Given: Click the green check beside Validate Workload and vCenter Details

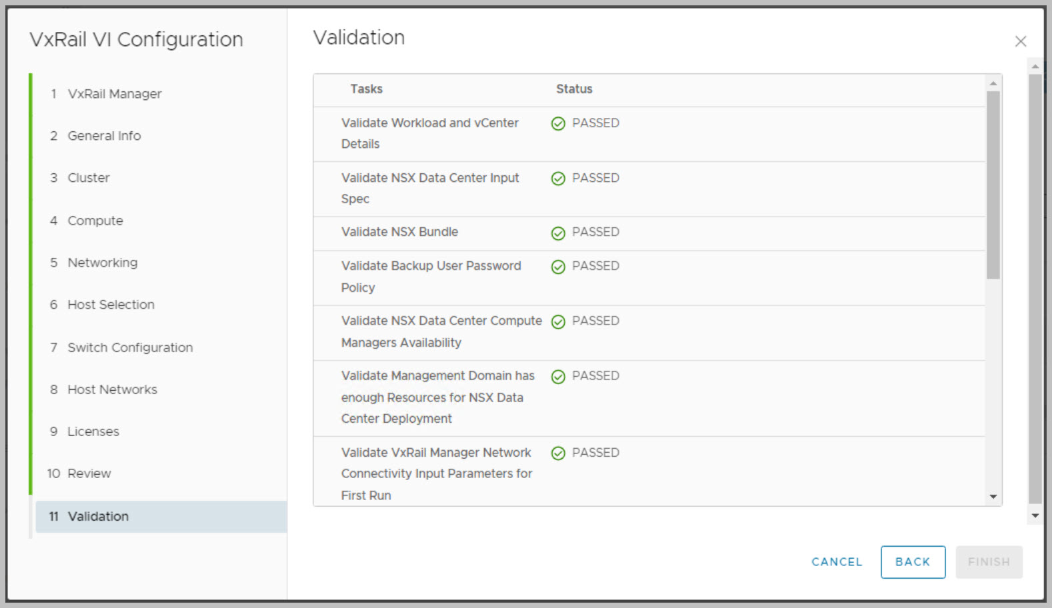Looking at the screenshot, I should (558, 124).
